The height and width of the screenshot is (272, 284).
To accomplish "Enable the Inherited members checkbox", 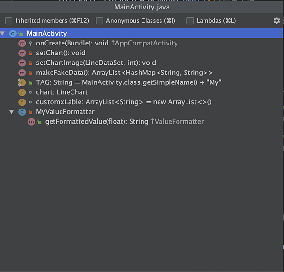I will pyautogui.click(x=9, y=21).
